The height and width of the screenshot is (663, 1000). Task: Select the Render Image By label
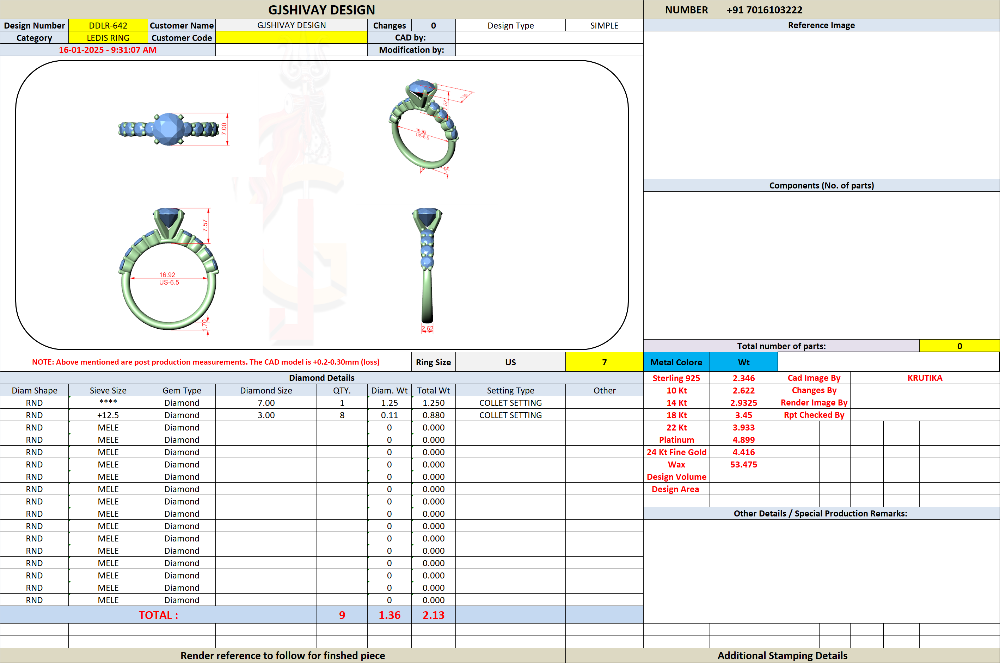click(814, 403)
